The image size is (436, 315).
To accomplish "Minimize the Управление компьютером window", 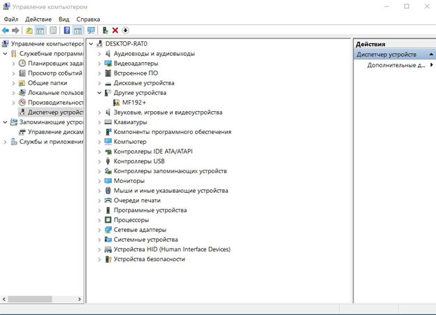I will tap(386, 6).
